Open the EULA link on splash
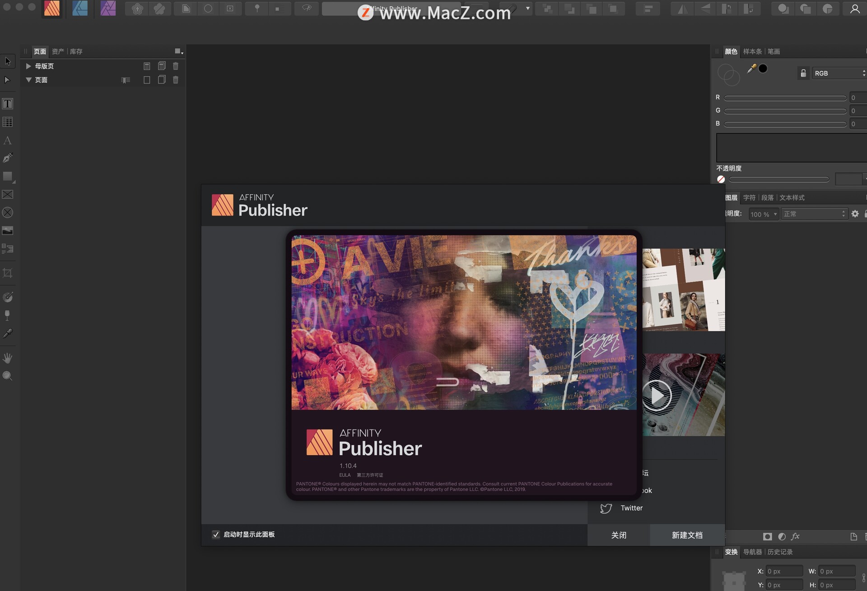 tap(345, 475)
